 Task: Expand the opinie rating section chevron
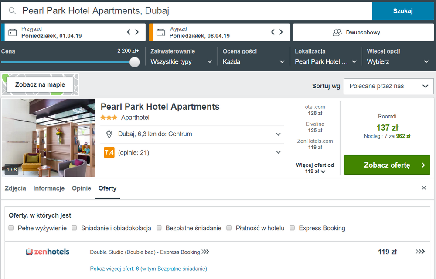pyautogui.click(x=278, y=152)
